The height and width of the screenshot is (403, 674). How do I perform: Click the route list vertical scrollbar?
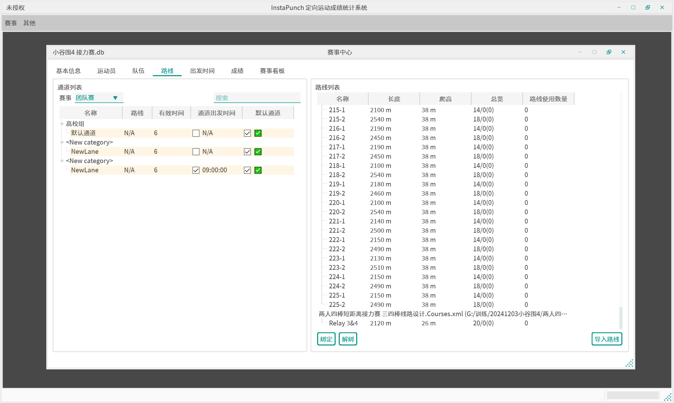click(621, 318)
